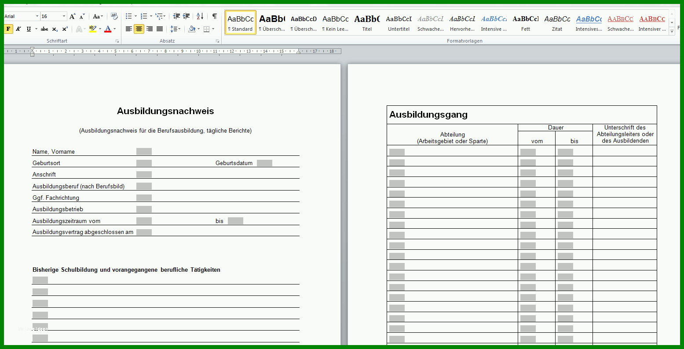Apply the Titel style
Screen dimensions: 684x349
pos(367,23)
